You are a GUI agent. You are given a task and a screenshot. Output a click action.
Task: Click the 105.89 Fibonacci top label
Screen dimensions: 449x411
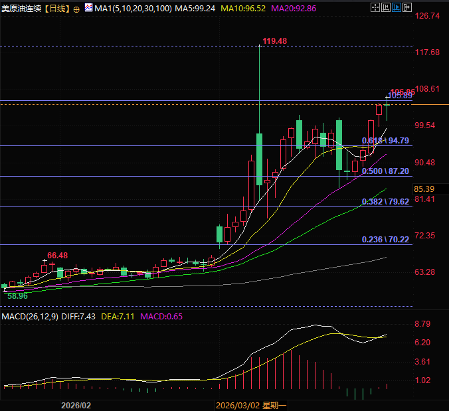pyautogui.click(x=401, y=96)
